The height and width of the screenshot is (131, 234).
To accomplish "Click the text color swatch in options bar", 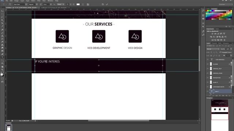I will point(78,4).
